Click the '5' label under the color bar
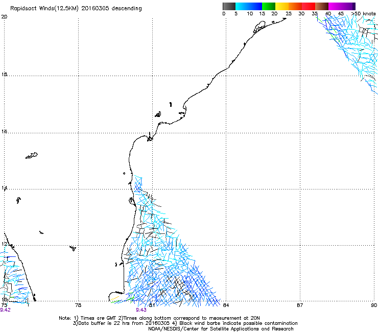Screen dimensions: 378x332 click(x=236, y=14)
